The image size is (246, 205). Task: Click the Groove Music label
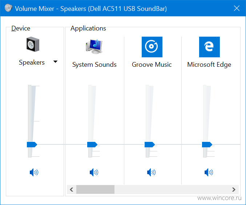coord(152,65)
